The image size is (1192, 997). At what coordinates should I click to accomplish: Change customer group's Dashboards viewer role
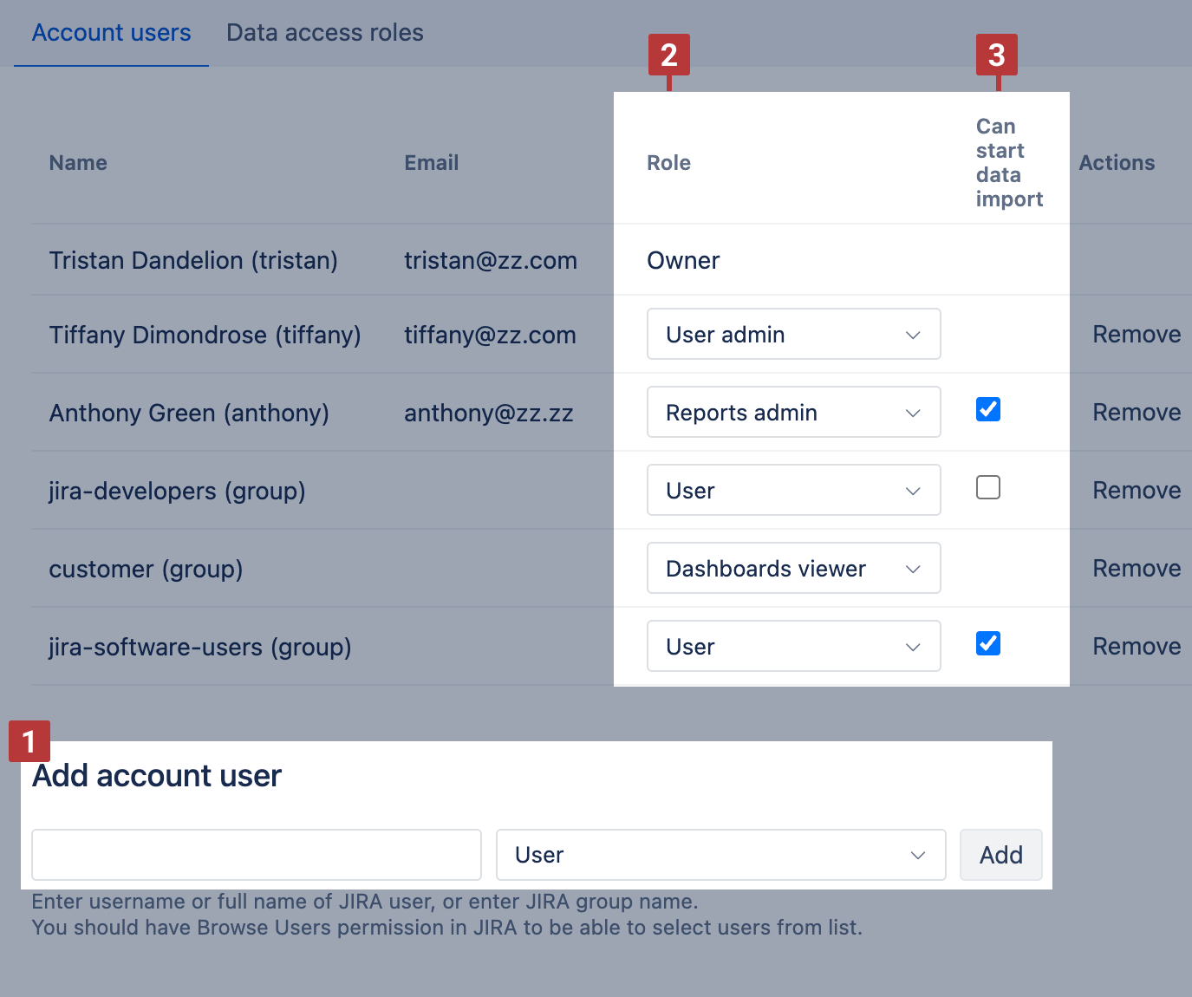(793, 569)
